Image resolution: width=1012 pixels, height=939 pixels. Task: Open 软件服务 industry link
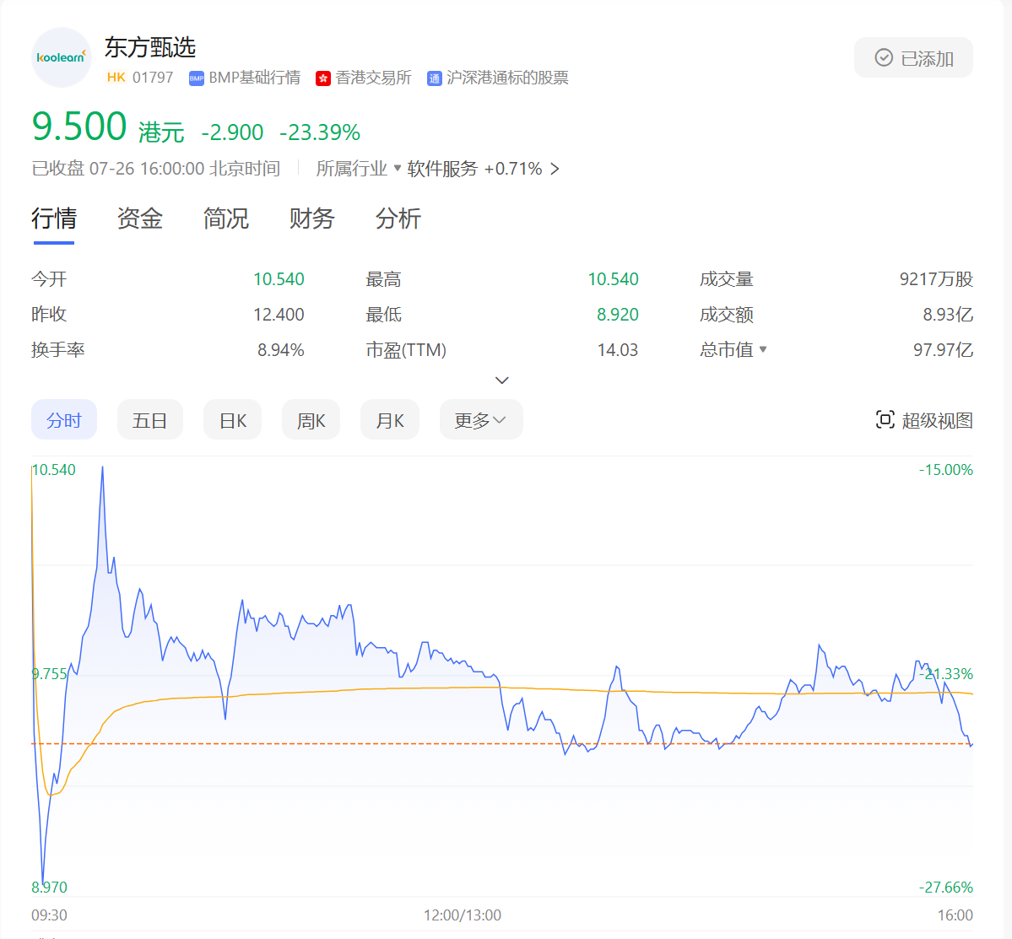point(442,169)
